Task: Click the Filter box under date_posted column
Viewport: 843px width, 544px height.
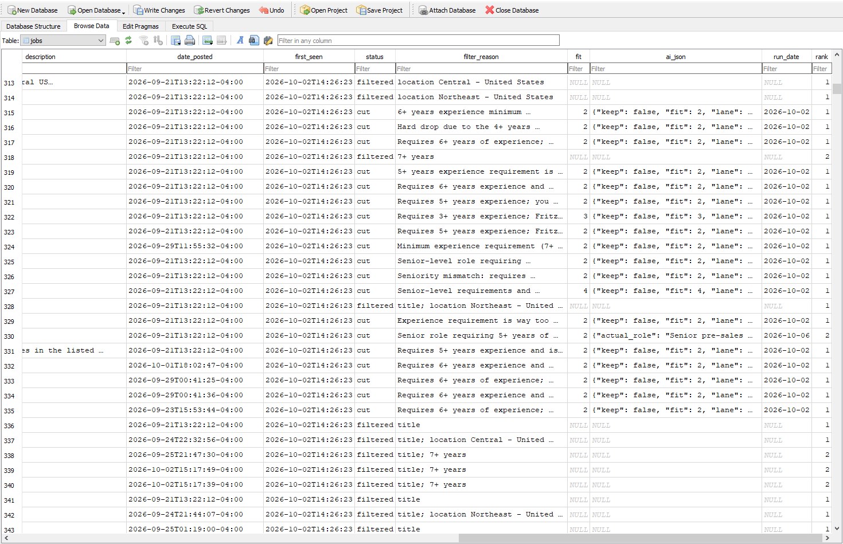Action: (x=195, y=69)
